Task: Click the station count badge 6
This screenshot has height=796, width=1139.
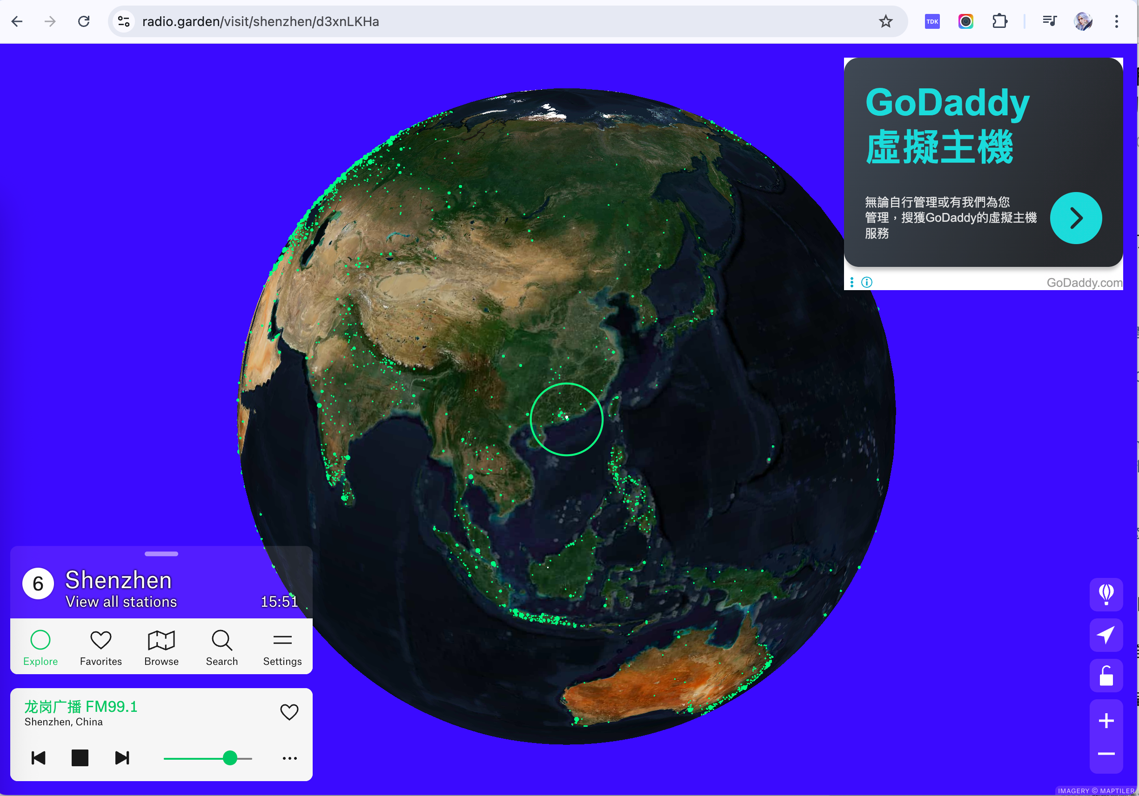Action: 38,584
